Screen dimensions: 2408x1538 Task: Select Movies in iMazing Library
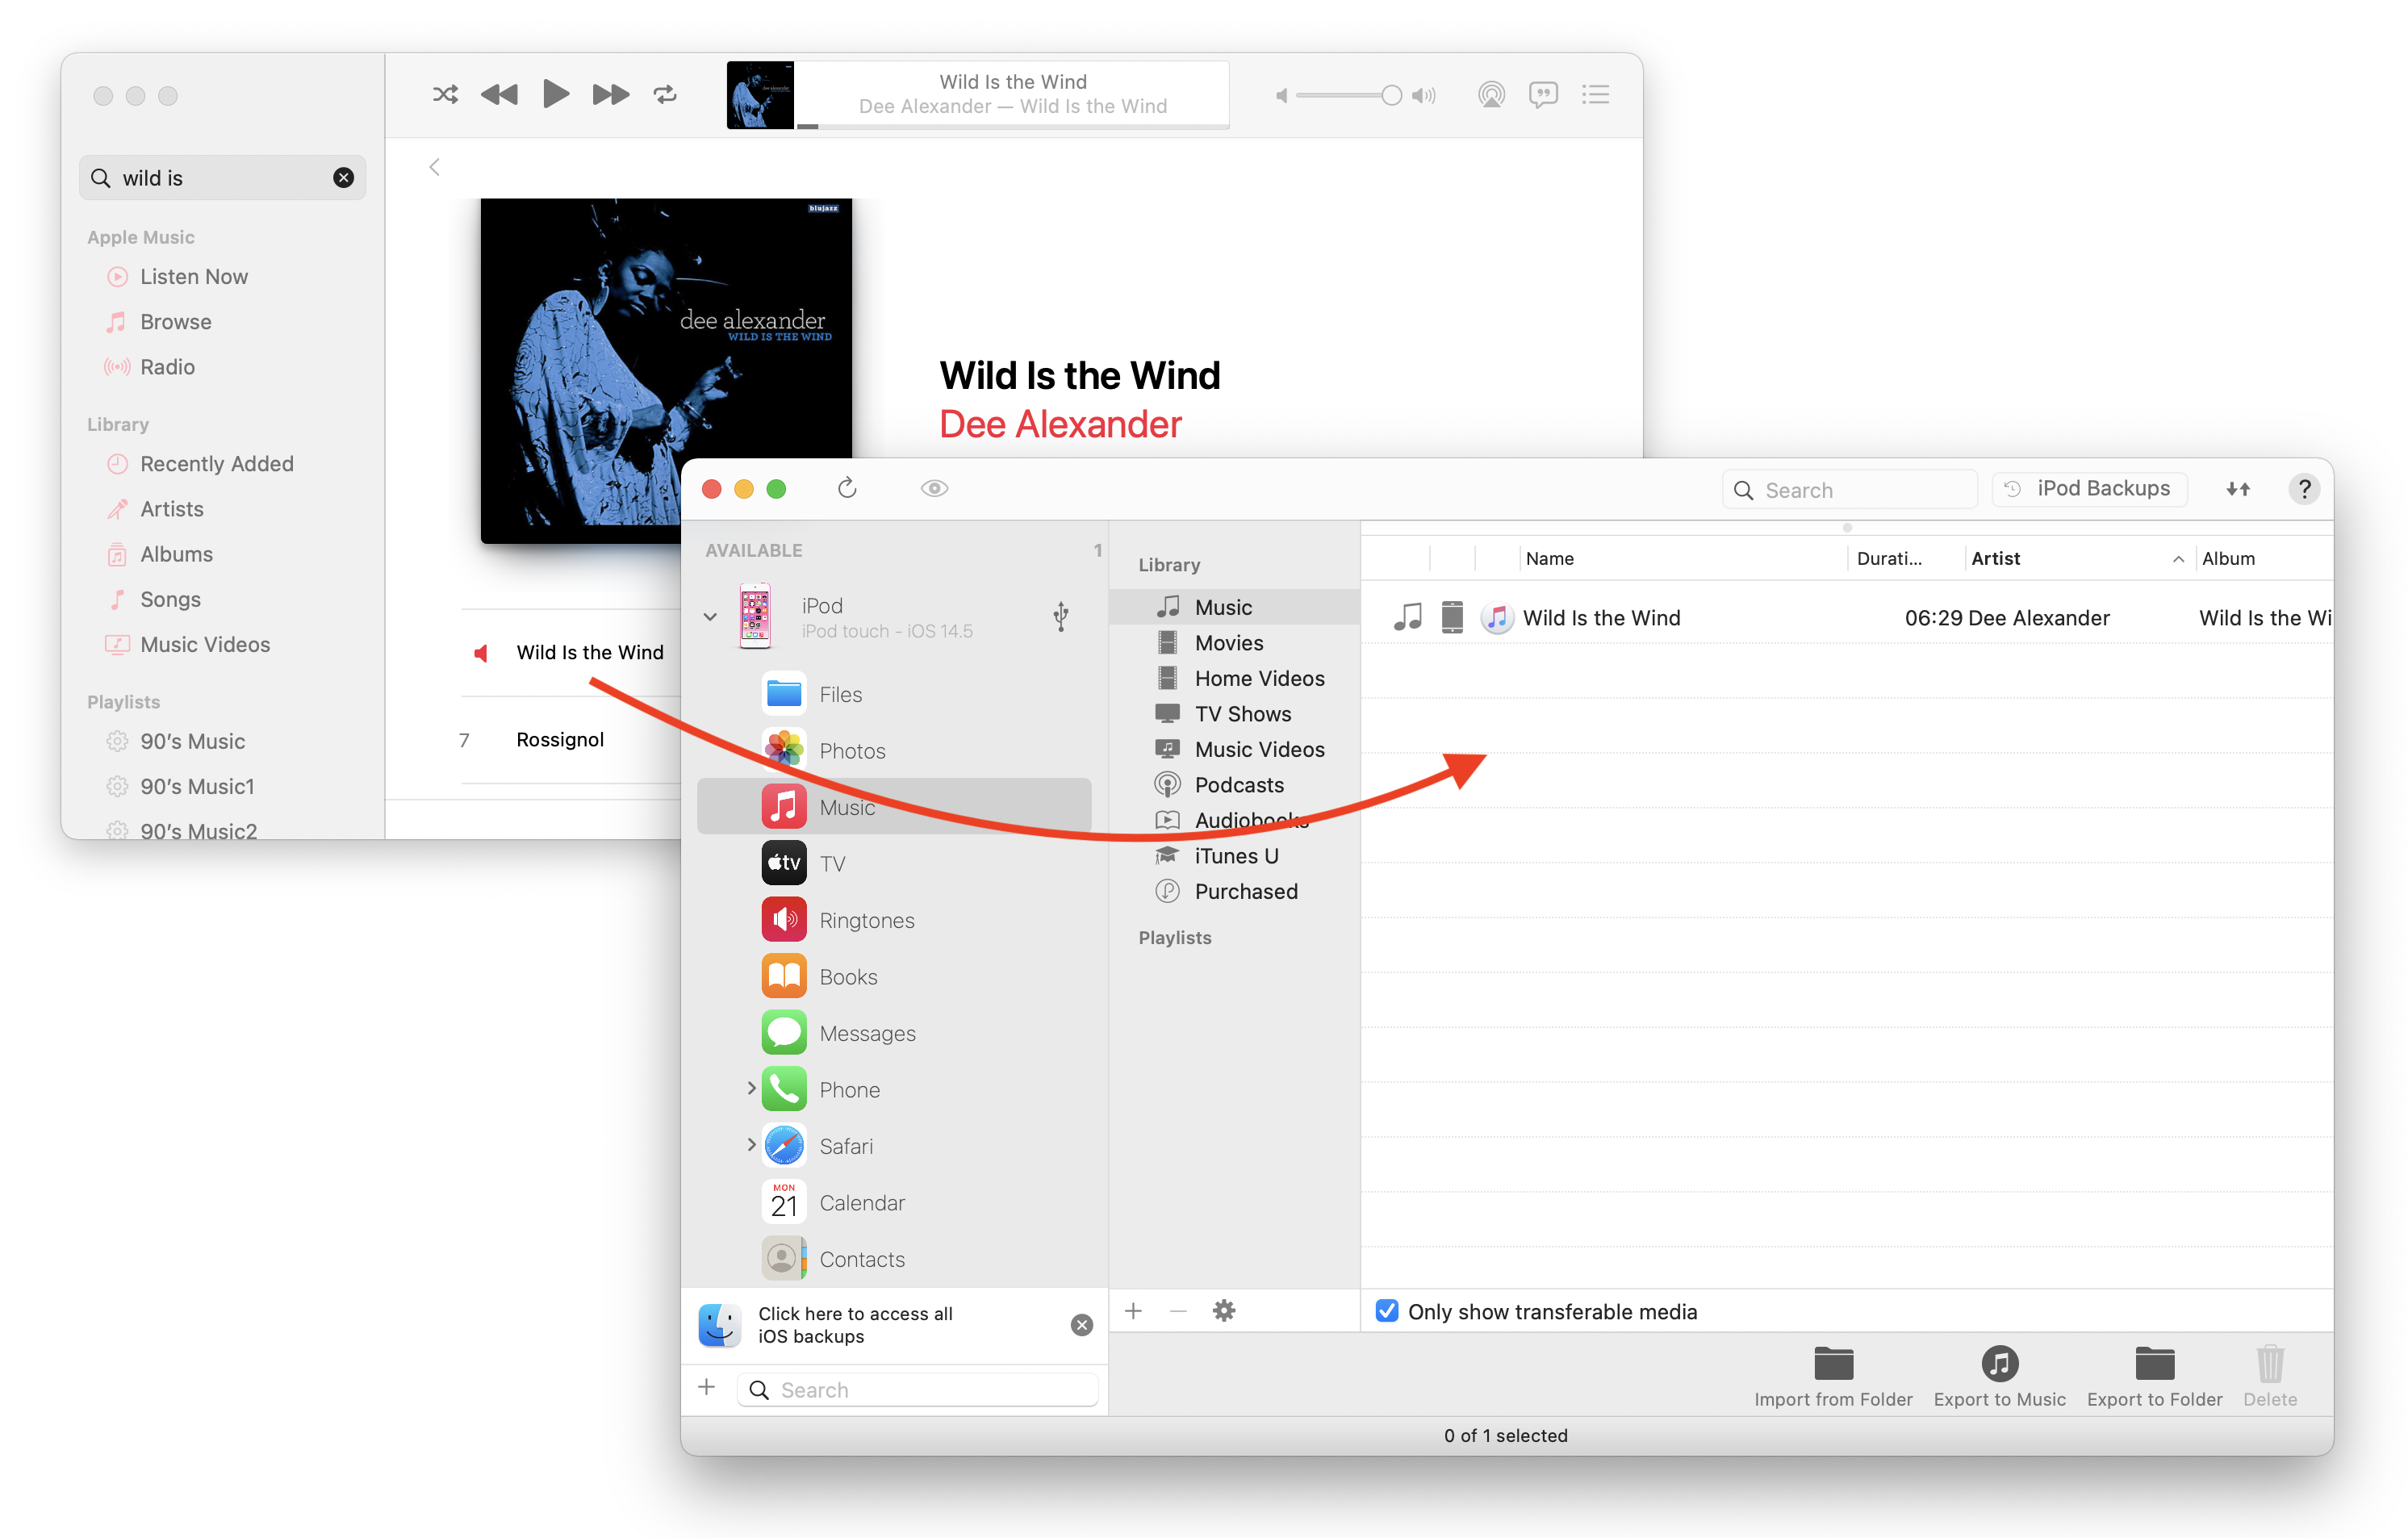pos(1234,643)
